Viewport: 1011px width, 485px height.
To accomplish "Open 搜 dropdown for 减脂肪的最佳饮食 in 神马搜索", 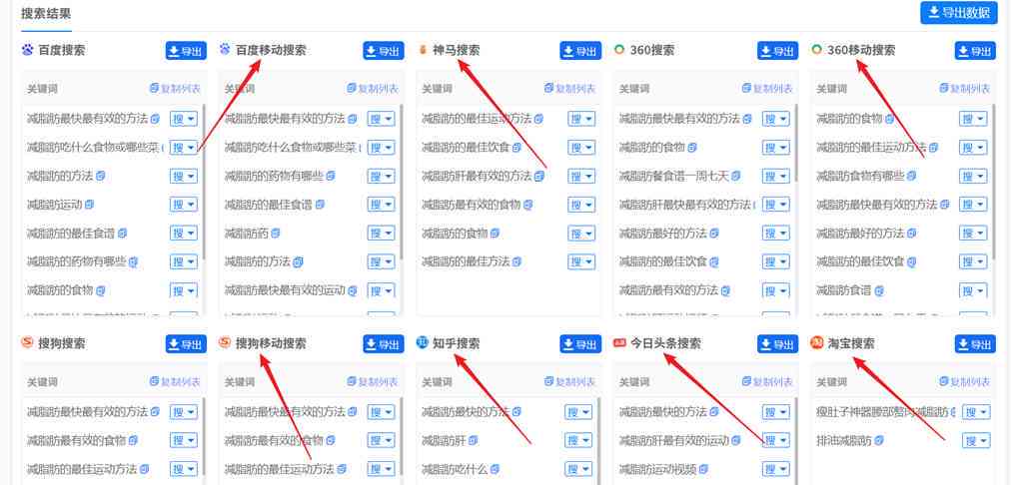I will (x=581, y=148).
